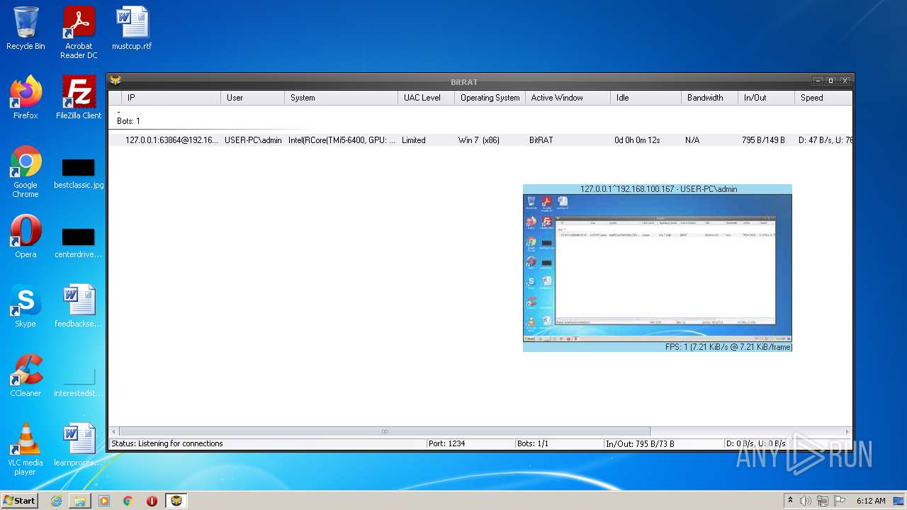Select the bestclassic.jpg desktop file
Viewport: 907px width, 510px height.
pyautogui.click(x=79, y=174)
